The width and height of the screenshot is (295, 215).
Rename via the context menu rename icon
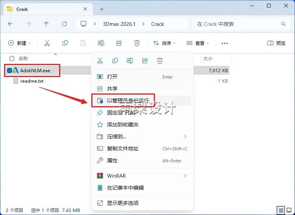pyautogui.click(x=130, y=61)
